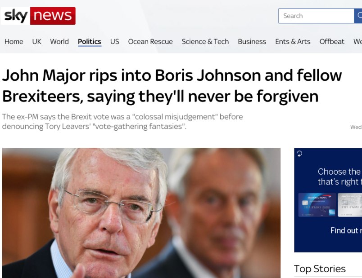Click the John Major article headline
Image resolution: width=362 pixels, height=278 pixels.
coord(172,86)
